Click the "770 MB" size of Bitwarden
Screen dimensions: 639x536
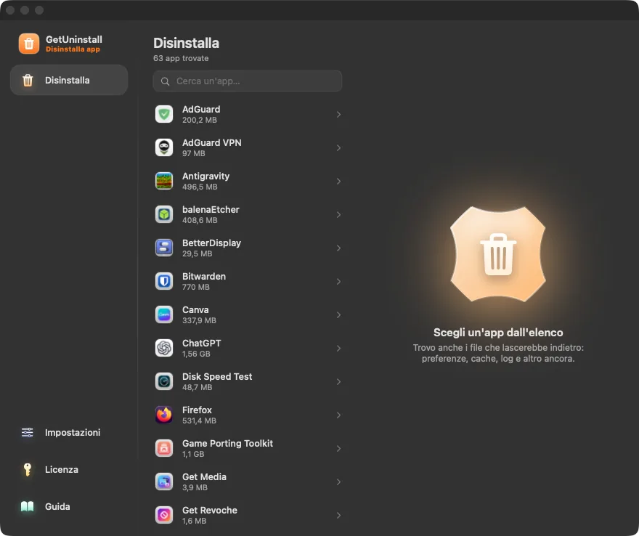(196, 287)
